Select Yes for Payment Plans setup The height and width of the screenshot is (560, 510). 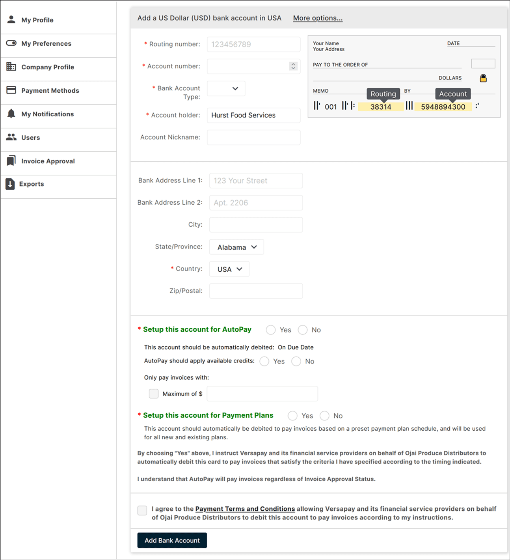[x=292, y=416]
